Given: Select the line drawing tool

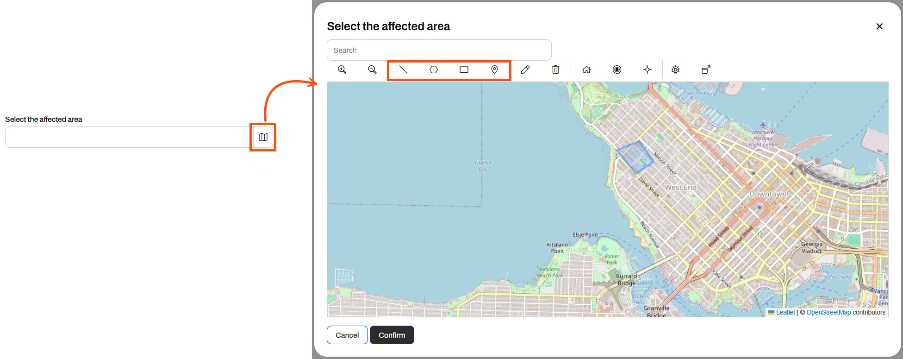Looking at the screenshot, I should [x=403, y=69].
